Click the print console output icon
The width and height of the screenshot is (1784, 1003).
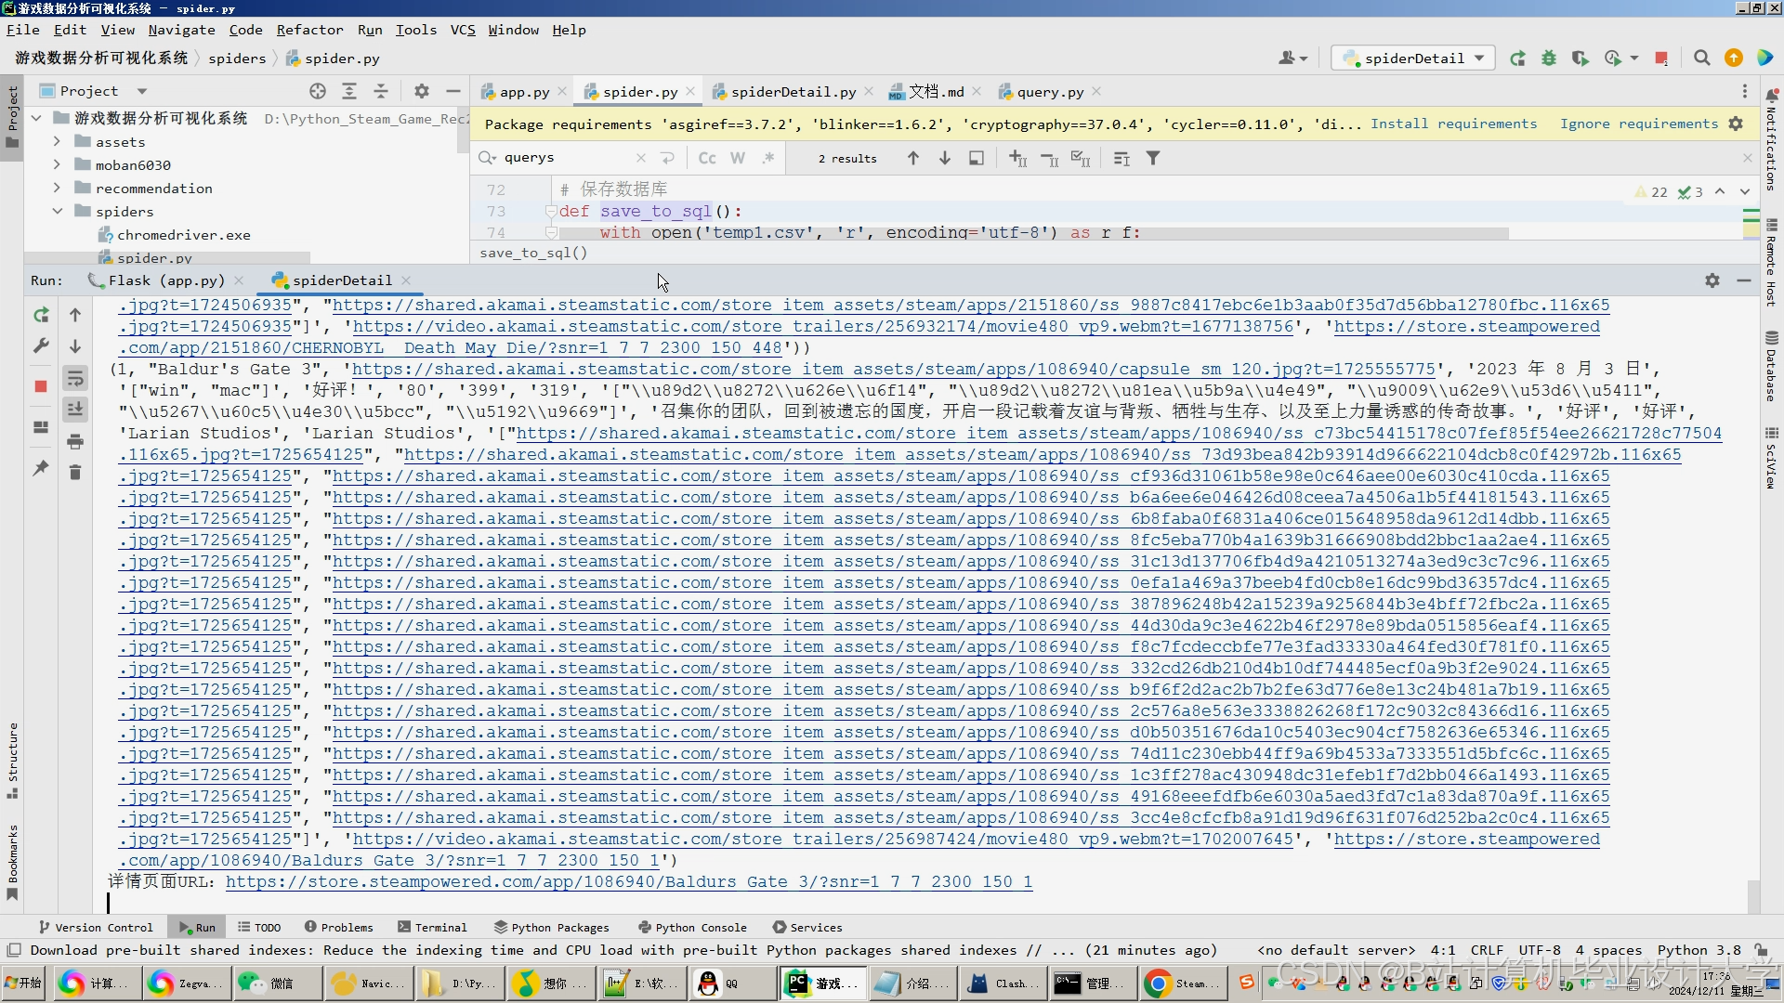click(75, 441)
